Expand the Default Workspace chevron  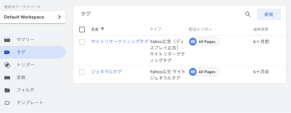coord(59,17)
